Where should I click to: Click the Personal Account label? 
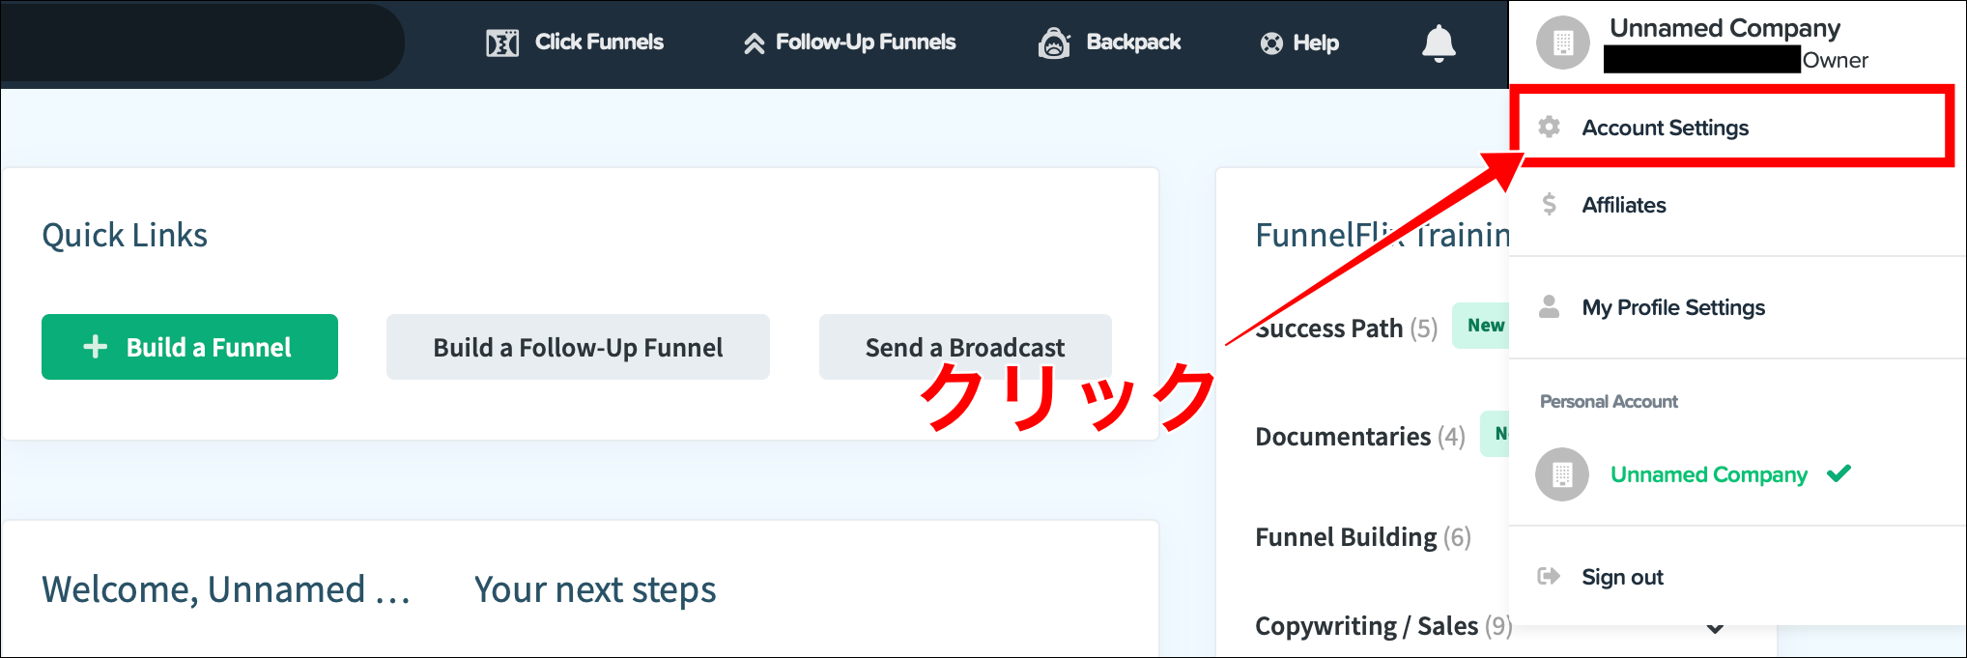(1609, 401)
